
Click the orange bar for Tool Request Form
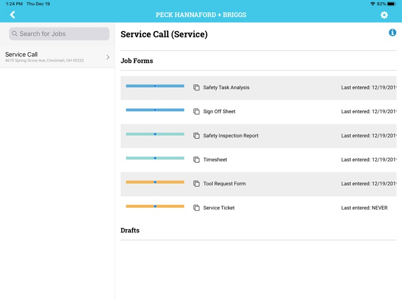155,182
